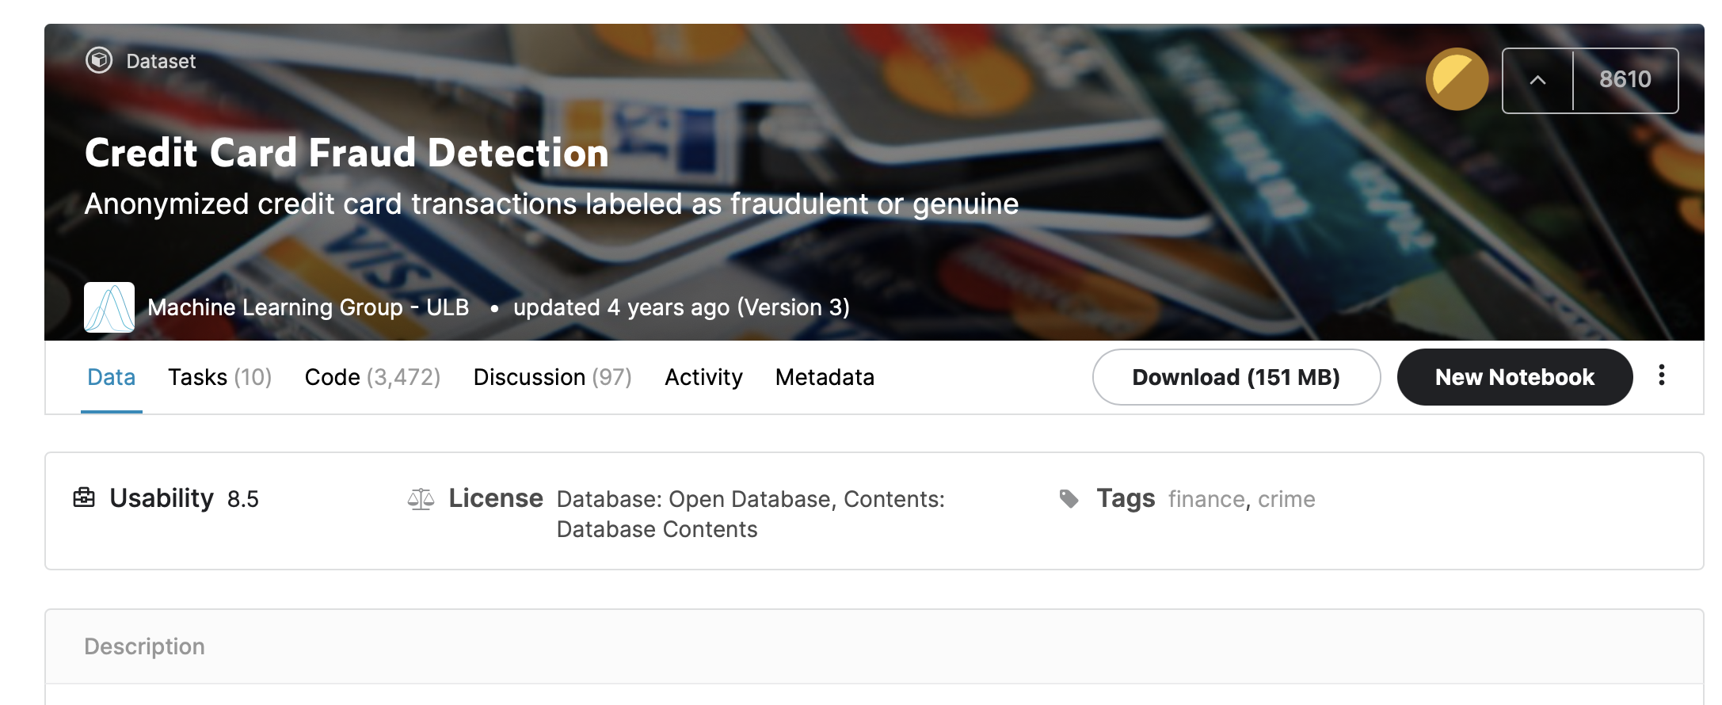The width and height of the screenshot is (1722, 705).
Task: Open Machine Learning Group - ULB profile
Action: click(308, 307)
